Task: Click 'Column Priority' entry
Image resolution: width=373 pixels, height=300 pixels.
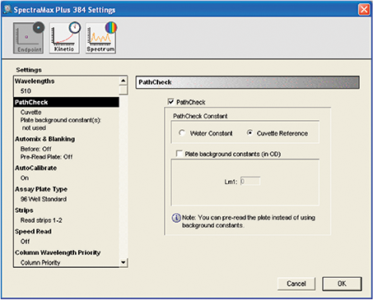Action: (40, 262)
